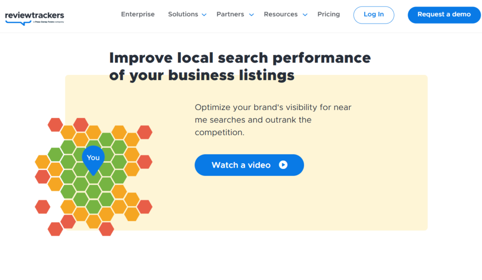Open the Pricing page from navigation

tap(329, 15)
